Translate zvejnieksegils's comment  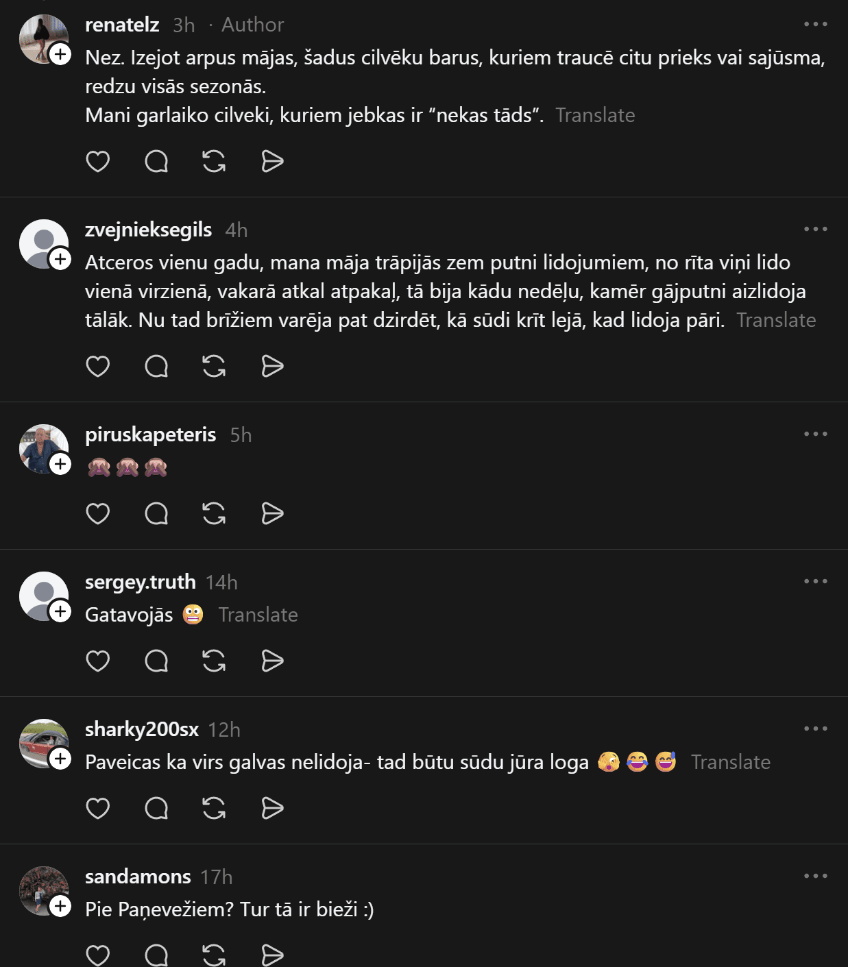[x=776, y=320]
